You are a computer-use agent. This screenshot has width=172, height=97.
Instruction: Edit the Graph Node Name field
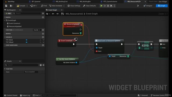click(31, 72)
